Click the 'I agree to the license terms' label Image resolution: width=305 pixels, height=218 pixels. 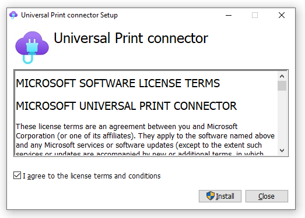92,176
